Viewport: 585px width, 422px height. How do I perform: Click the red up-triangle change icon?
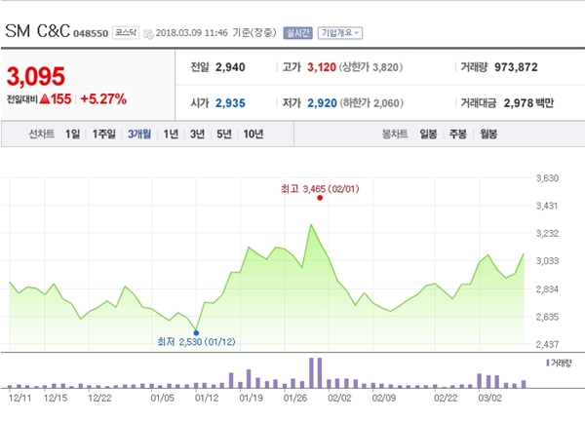[x=45, y=99]
